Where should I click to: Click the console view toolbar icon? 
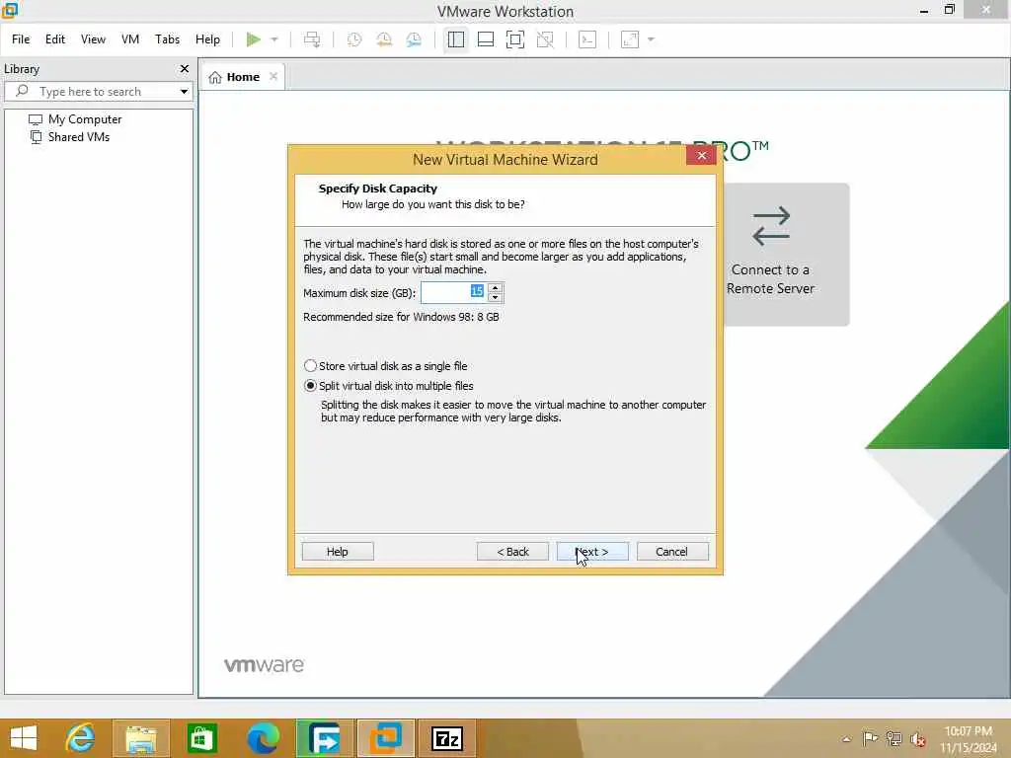pos(587,39)
